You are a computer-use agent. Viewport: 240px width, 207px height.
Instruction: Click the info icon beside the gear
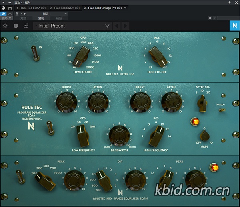[16, 26]
